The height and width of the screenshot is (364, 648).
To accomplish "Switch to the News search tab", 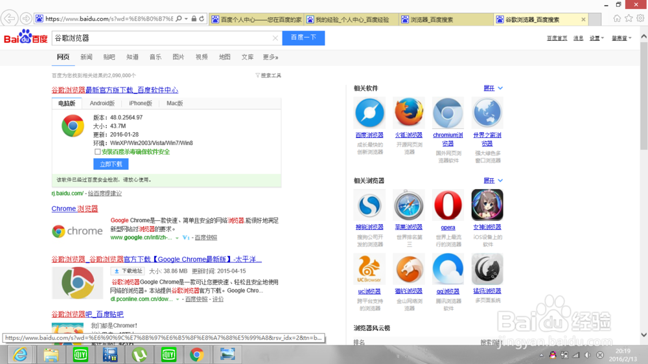I will [86, 57].
